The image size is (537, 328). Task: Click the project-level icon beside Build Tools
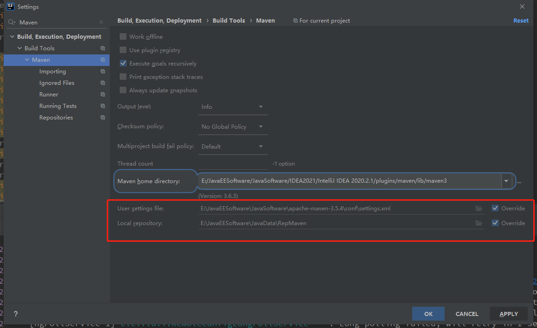[103, 48]
